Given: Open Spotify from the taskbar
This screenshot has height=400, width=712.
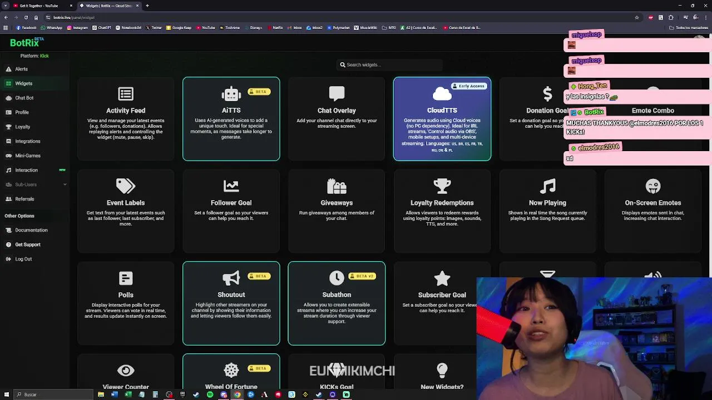Looking at the screenshot, I should (x=210, y=394).
